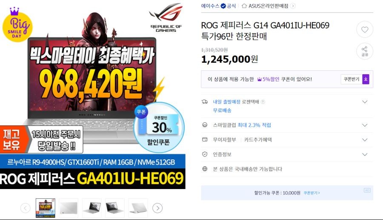Expand 무이자할부 installment details chevron
The image size is (383, 220).
(365, 140)
